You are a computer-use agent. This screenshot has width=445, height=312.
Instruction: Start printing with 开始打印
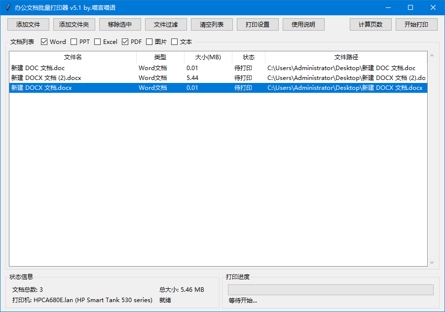(416, 24)
